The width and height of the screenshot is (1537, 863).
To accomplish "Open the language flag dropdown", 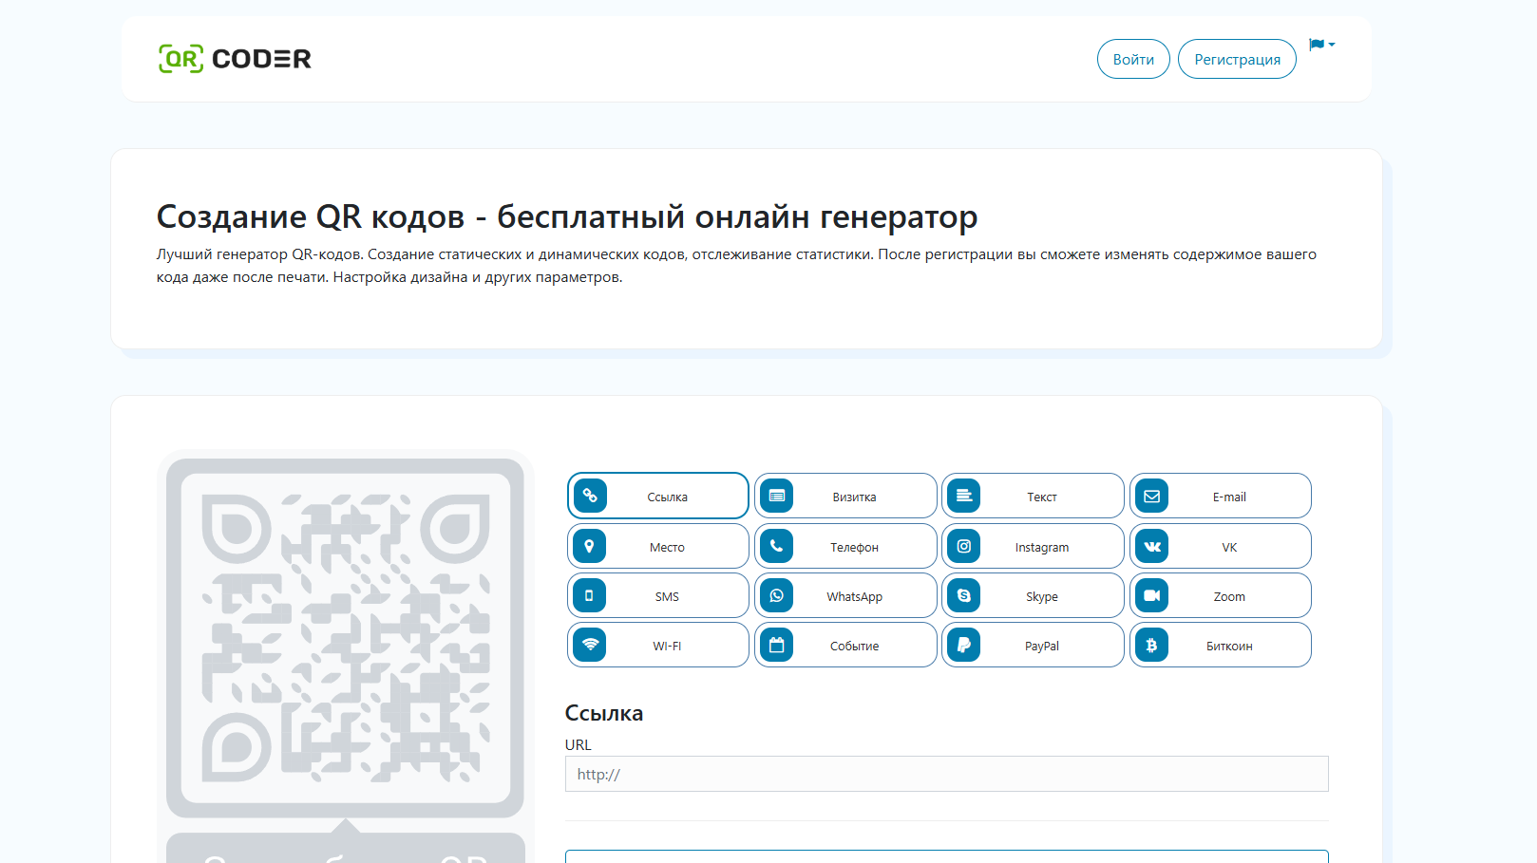I will 1321,45.
